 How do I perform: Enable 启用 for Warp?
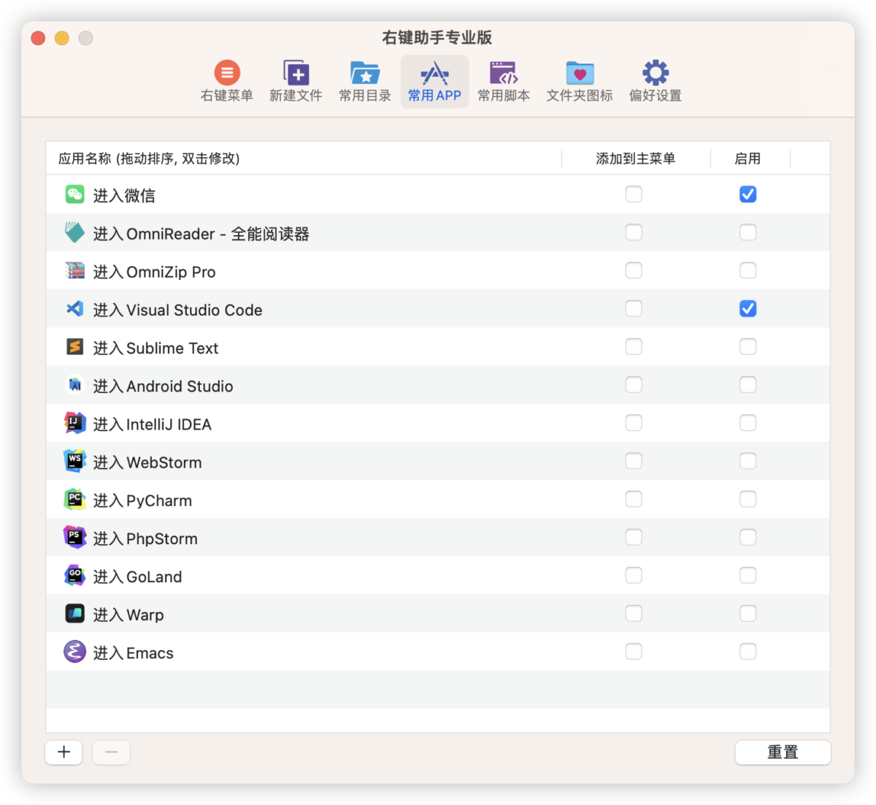click(748, 614)
